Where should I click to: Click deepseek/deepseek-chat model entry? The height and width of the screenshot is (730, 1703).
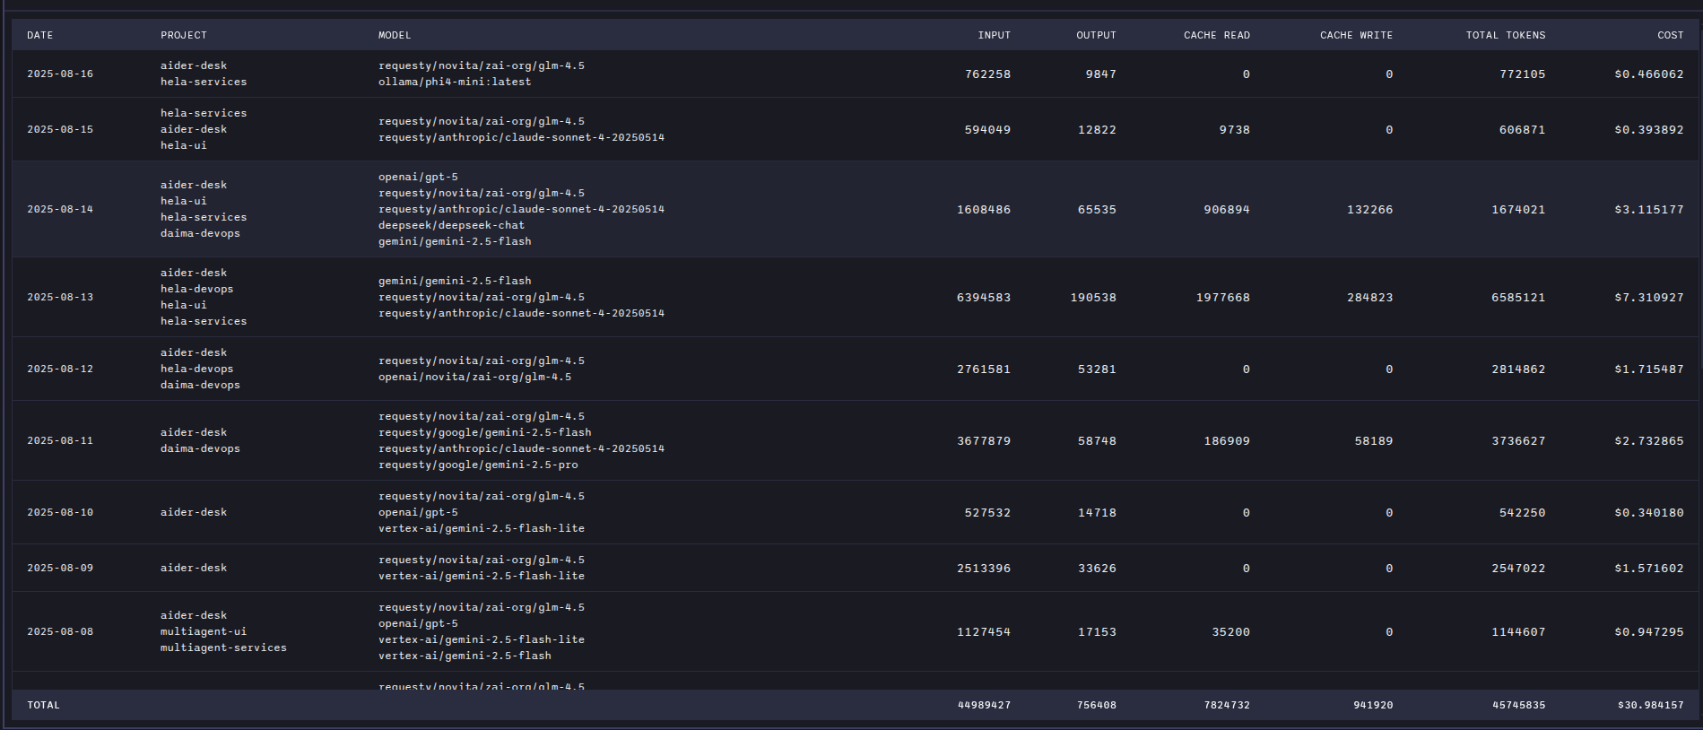click(x=451, y=225)
